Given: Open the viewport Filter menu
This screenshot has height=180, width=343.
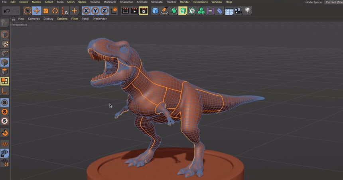Looking at the screenshot, I should pos(75,19).
